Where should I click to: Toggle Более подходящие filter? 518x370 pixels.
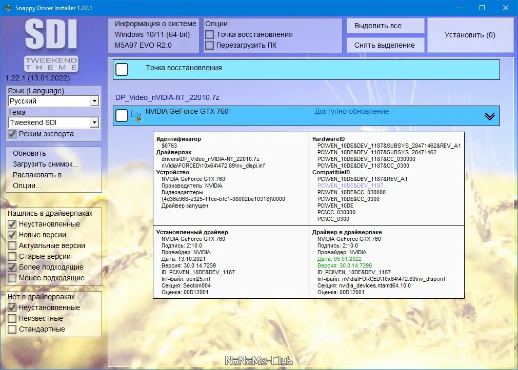[12, 267]
